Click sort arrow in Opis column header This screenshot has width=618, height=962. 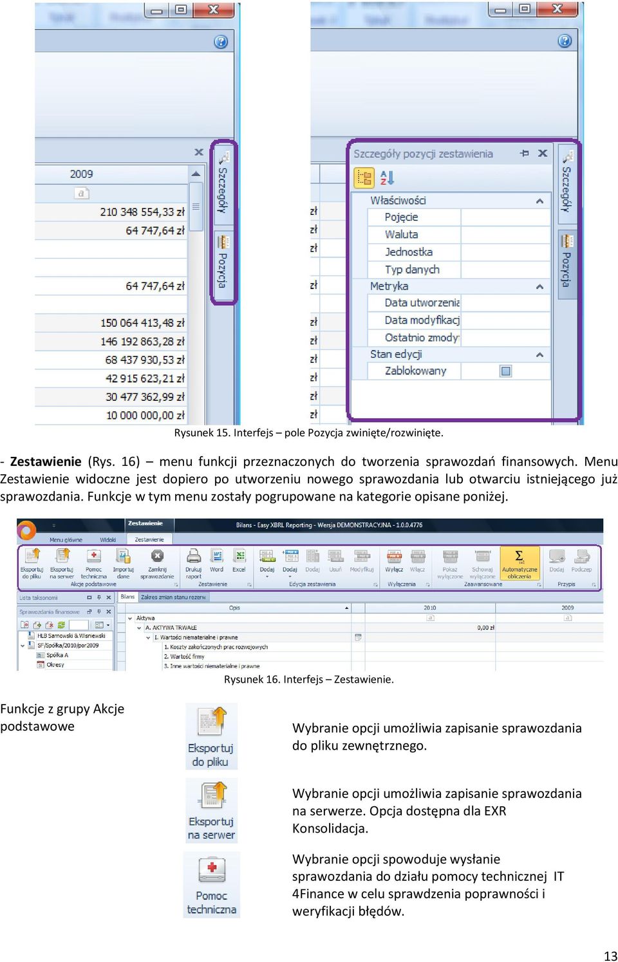click(x=347, y=608)
